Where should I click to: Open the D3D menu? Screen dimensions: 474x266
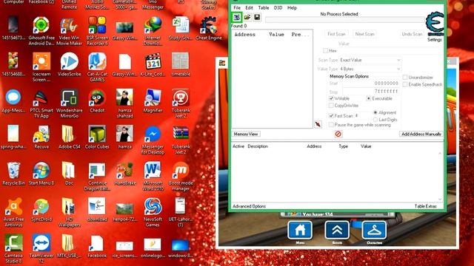coord(278,8)
